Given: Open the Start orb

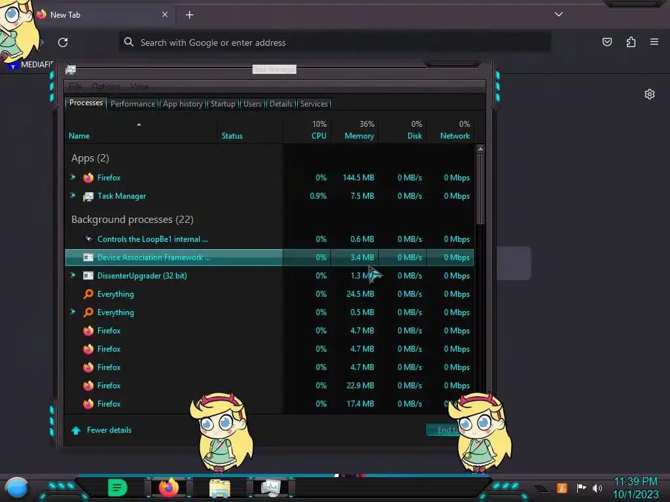Looking at the screenshot, I should [17, 488].
